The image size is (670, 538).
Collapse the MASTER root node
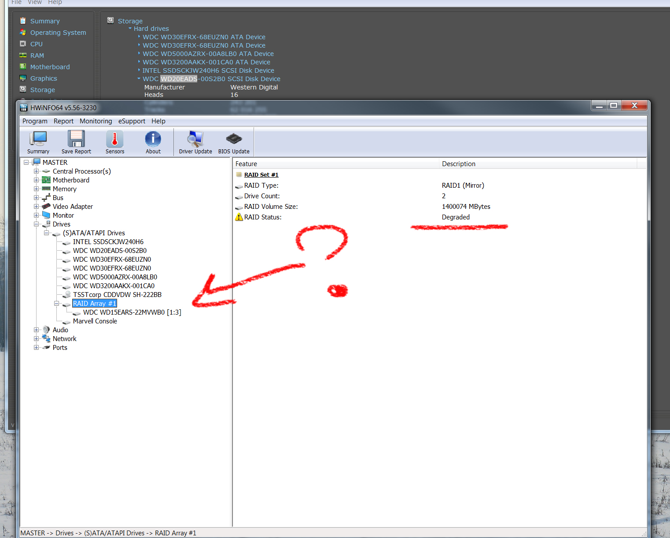tap(26, 162)
